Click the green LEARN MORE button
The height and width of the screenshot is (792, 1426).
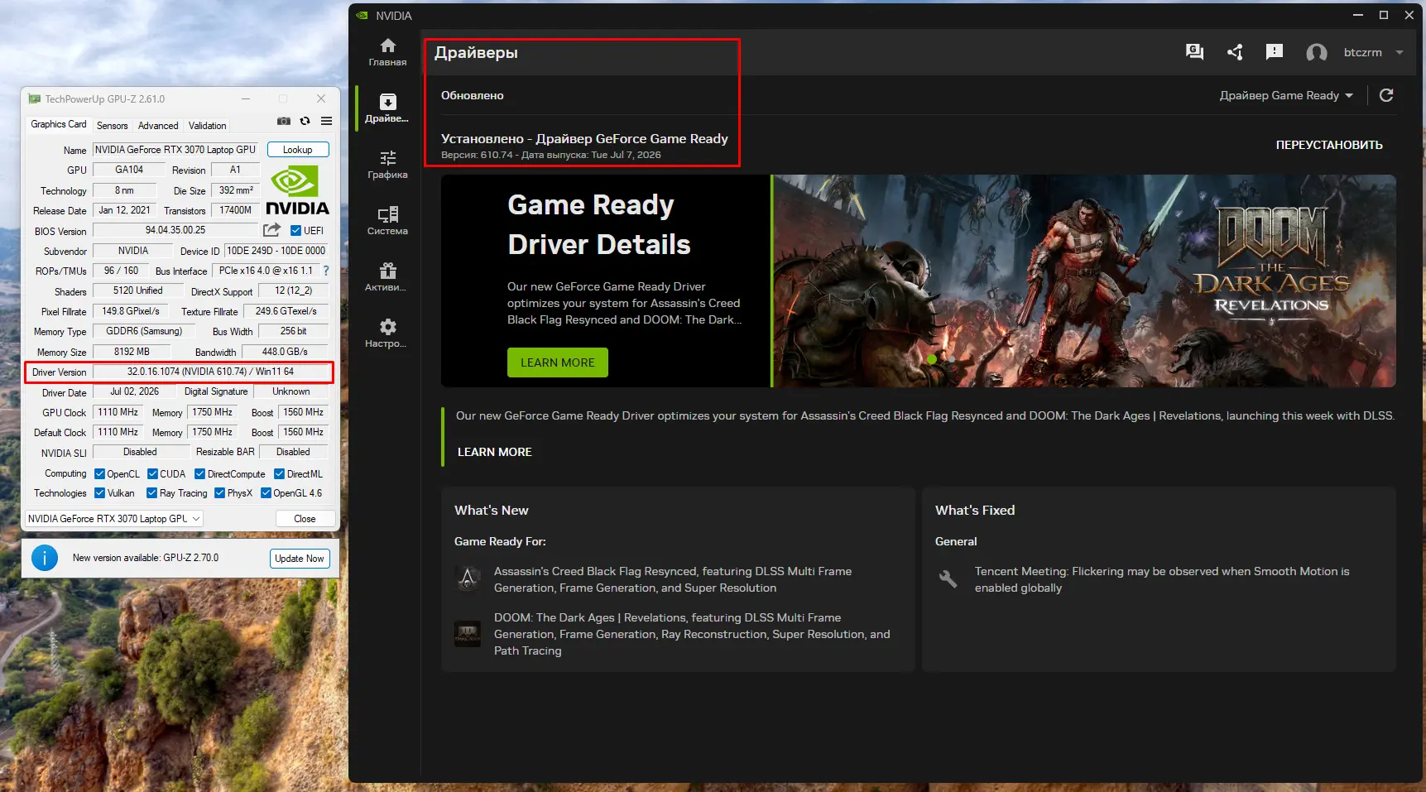558,362
